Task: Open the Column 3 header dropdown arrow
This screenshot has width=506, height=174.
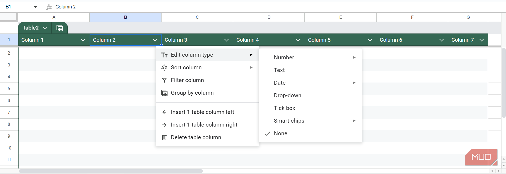Action: [226, 40]
